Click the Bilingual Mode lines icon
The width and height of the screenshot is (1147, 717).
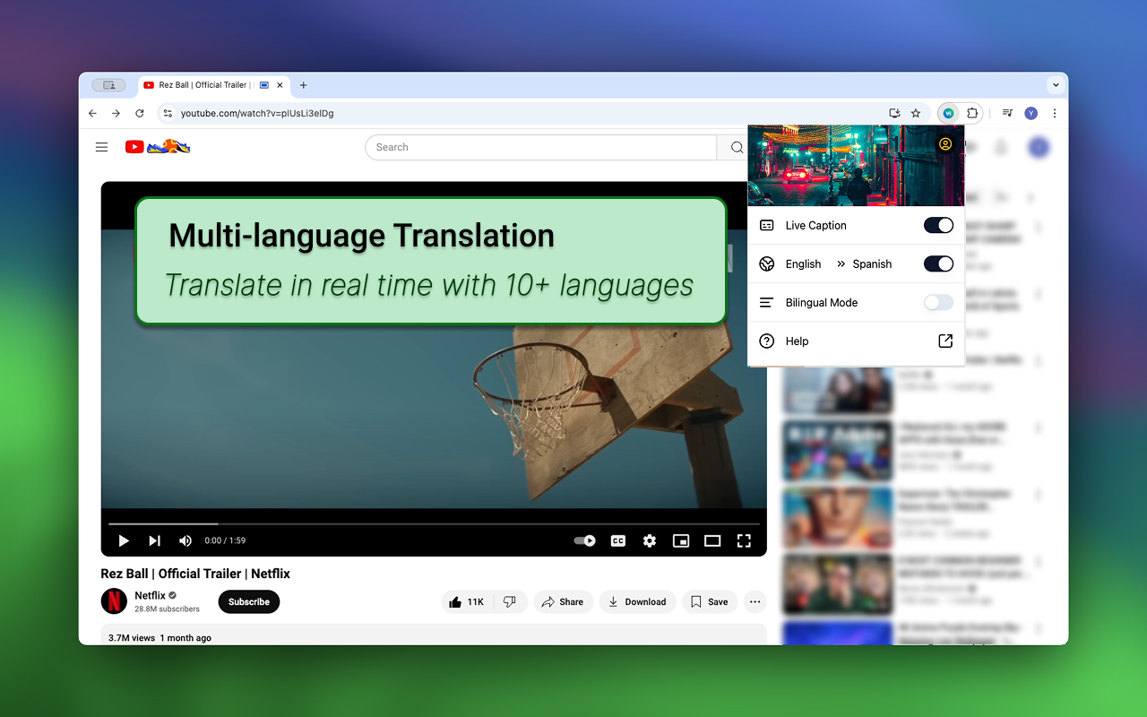[x=767, y=303]
